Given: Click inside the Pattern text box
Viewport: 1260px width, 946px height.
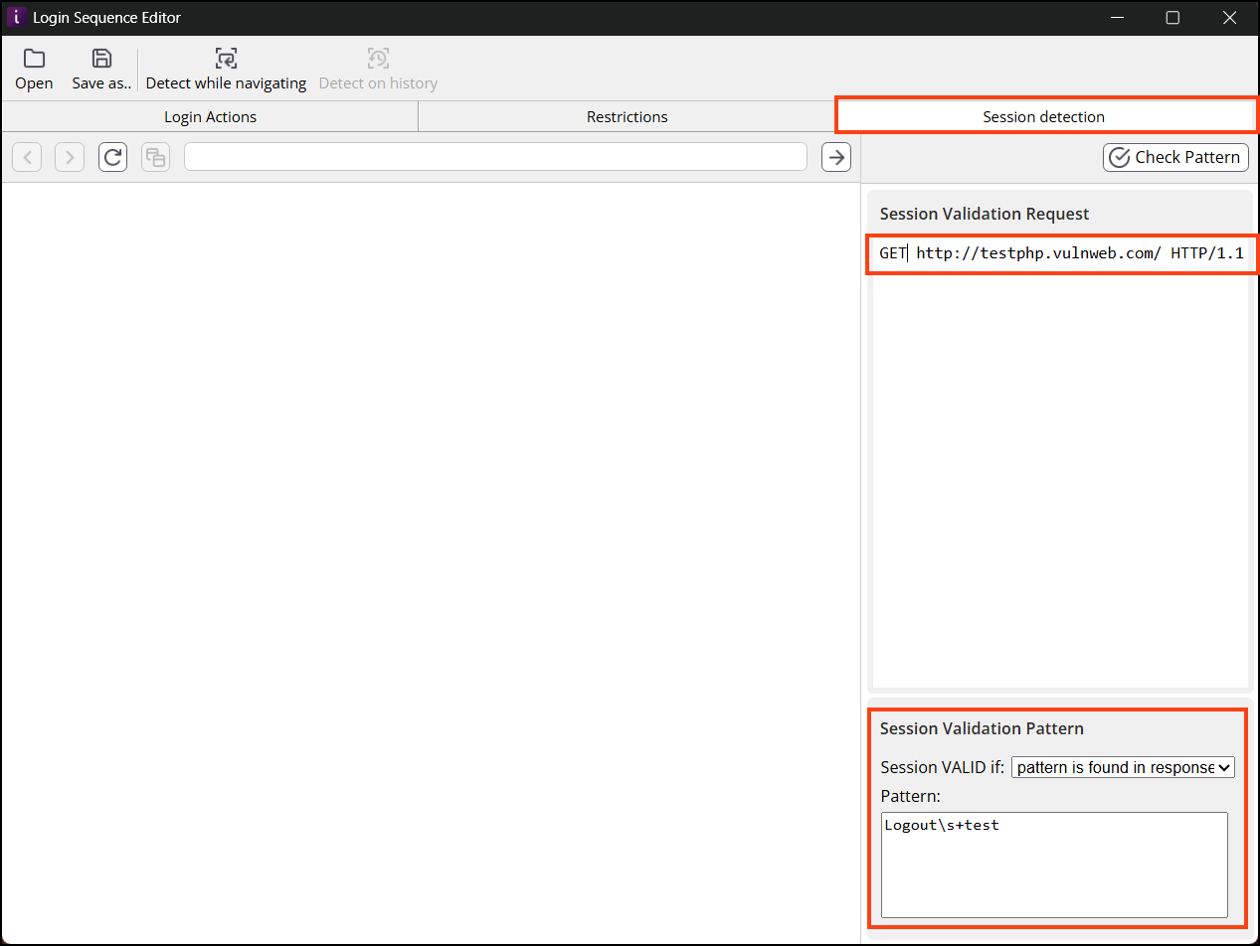Looking at the screenshot, I should click(1053, 865).
